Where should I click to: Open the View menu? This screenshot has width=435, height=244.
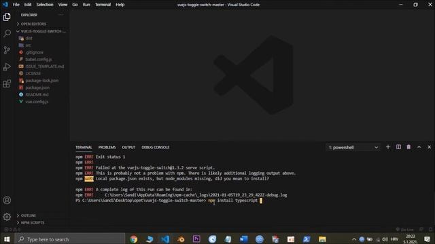click(x=63, y=5)
